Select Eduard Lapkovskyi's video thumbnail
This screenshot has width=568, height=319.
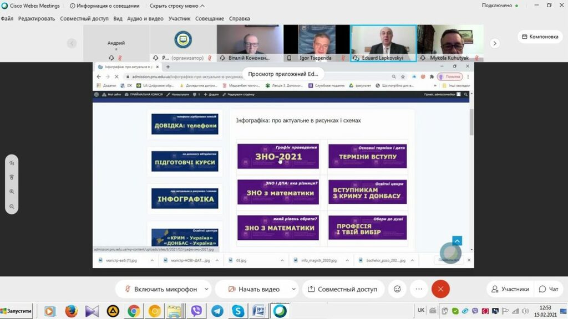pyautogui.click(x=383, y=43)
